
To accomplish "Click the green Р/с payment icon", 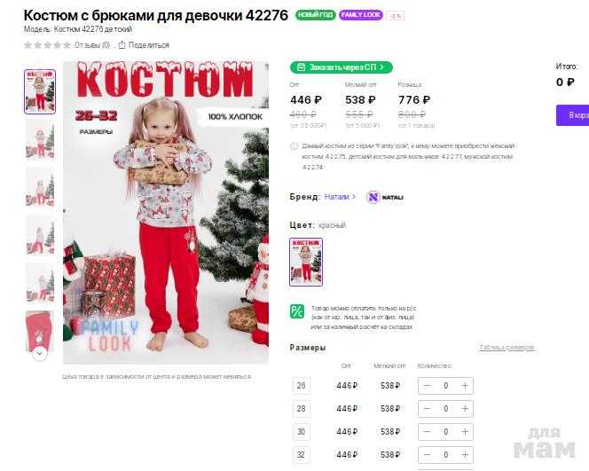I will pos(297,311).
